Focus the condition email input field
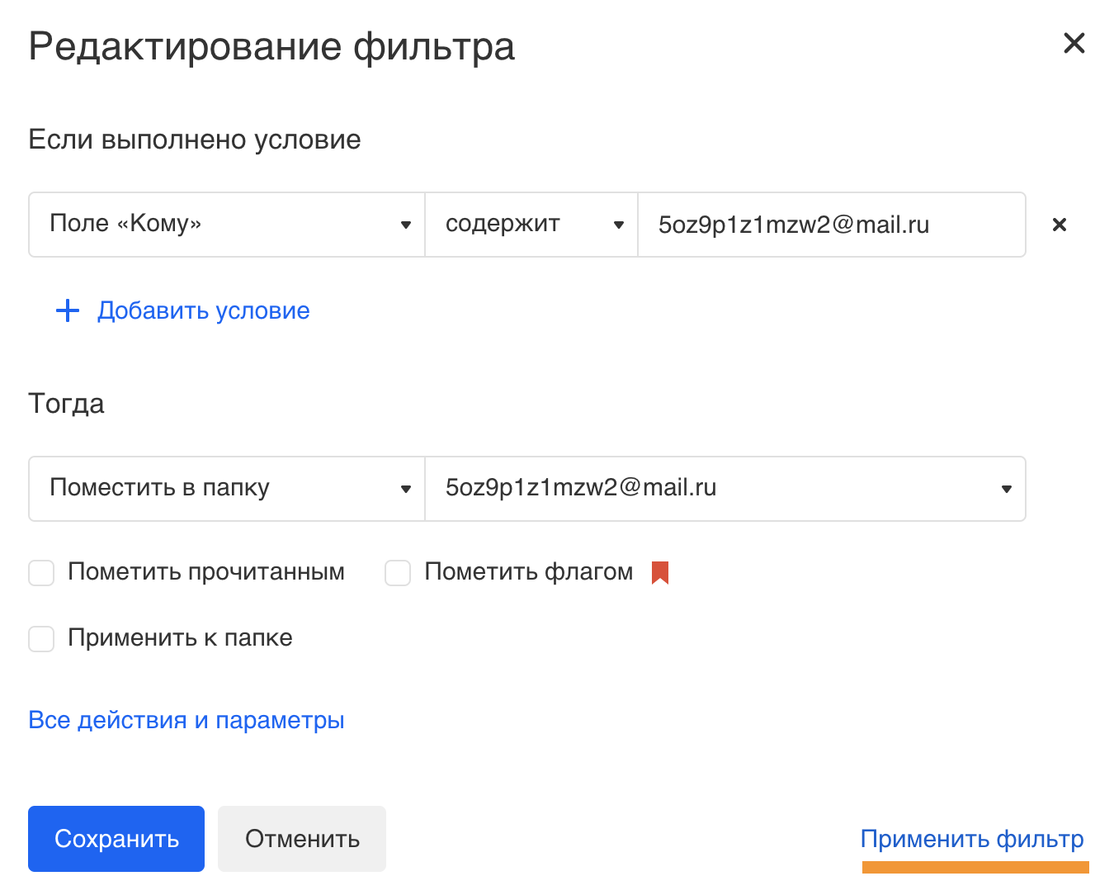The image size is (1114, 895). coord(832,225)
